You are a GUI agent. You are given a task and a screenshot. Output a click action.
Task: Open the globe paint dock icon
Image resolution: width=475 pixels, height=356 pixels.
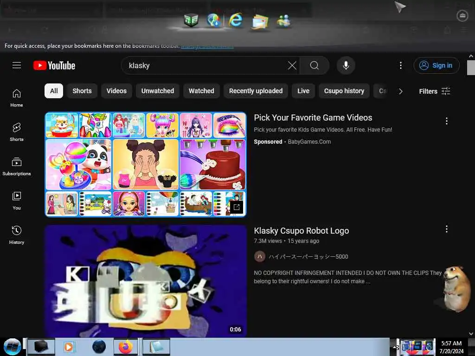pos(213,20)
